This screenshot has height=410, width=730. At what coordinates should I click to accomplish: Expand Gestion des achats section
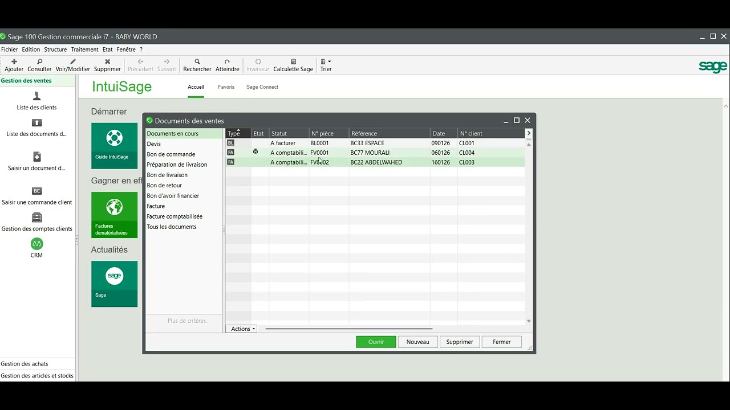click(x=38, y=363)
